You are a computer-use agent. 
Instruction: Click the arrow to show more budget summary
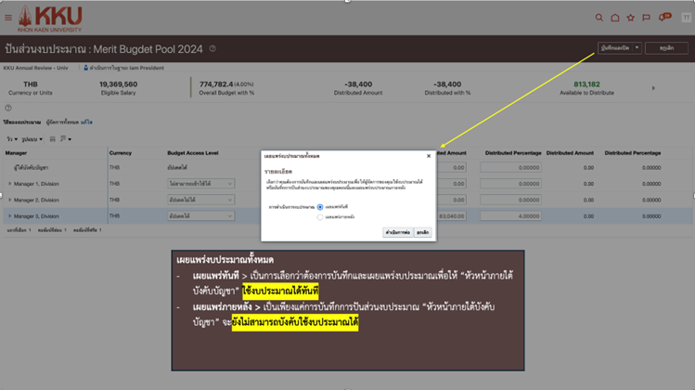pyautogui.click(x=652, y=88)
